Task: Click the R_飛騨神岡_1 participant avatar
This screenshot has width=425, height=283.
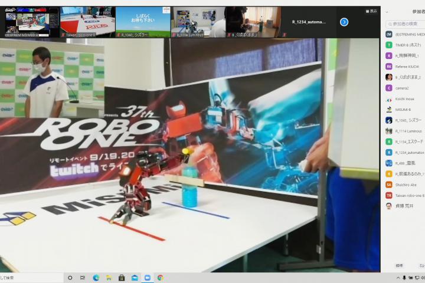Action: (x=389, y=55)
